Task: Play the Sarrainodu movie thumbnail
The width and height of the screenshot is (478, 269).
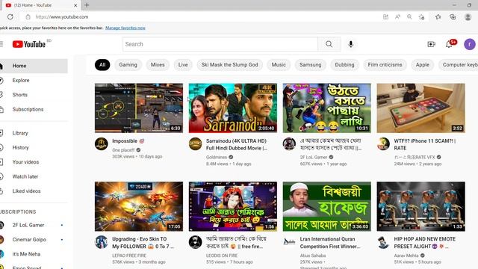Action: pos(233,108)
